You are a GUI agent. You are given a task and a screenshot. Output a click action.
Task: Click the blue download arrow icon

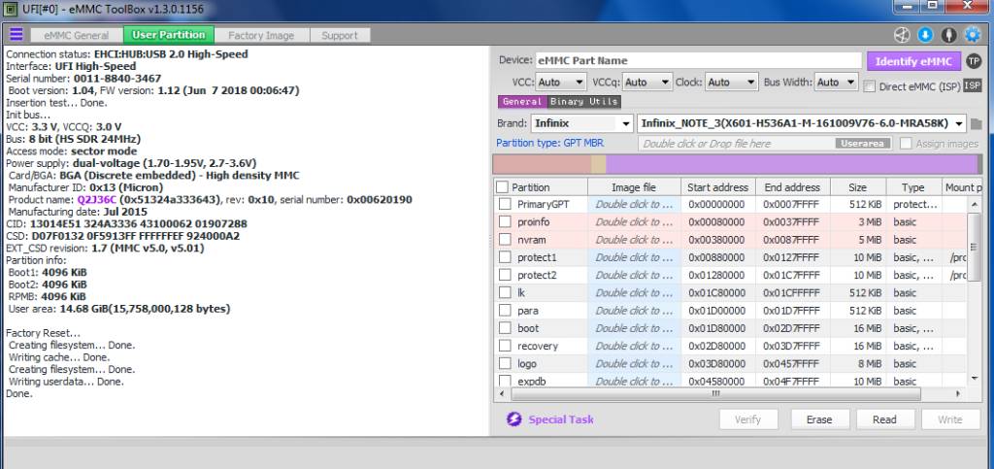925,35
